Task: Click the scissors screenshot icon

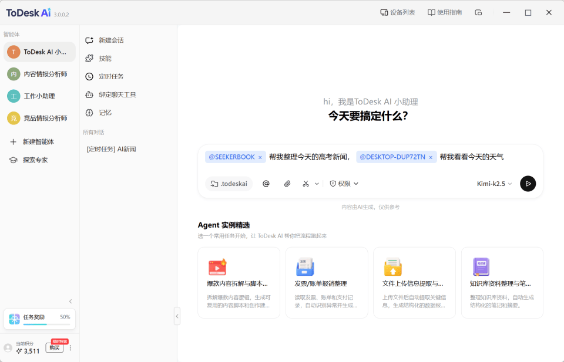Action: pos(305,184)
